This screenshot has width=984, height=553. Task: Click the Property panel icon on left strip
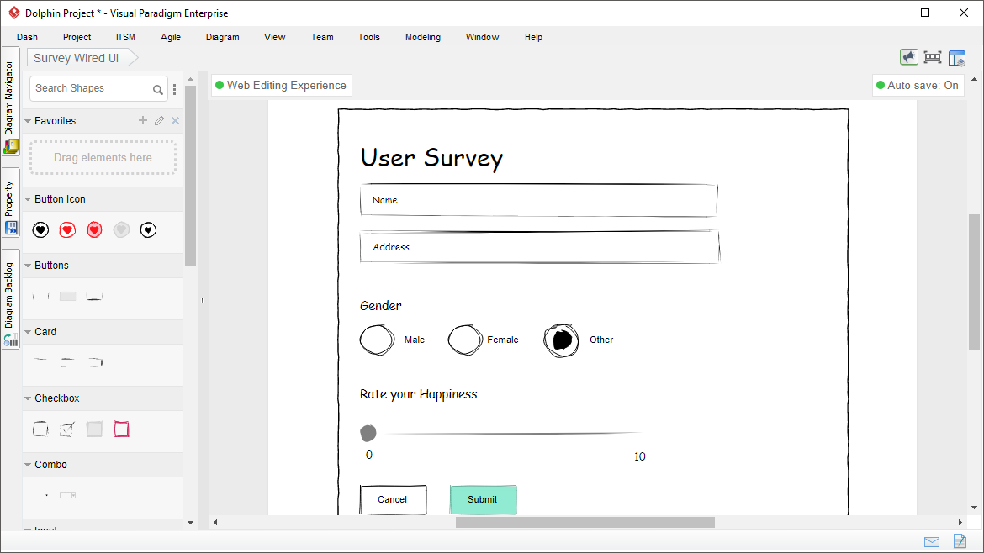11,229
